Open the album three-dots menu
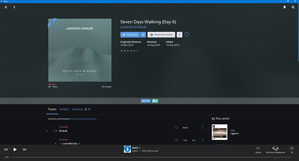The height and width of the screenshot is (161, 299). [x=179, y=35]
